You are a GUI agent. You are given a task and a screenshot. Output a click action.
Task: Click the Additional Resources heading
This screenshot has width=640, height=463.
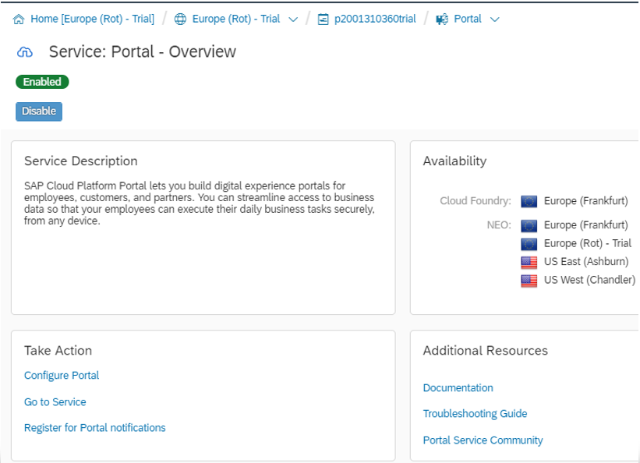coord(486,350)
